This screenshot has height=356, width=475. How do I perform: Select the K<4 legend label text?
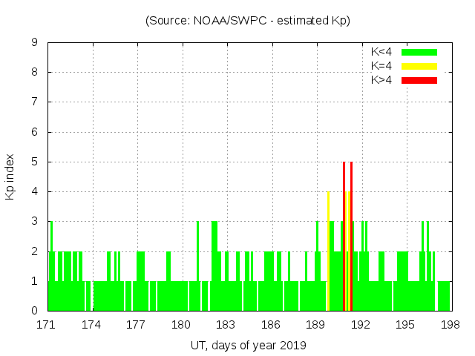coord(381,52)
